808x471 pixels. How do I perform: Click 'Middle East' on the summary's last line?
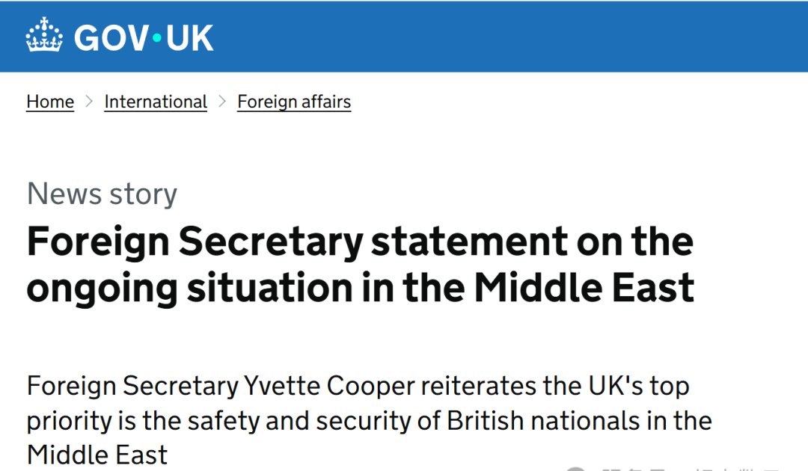click(97, 455)
